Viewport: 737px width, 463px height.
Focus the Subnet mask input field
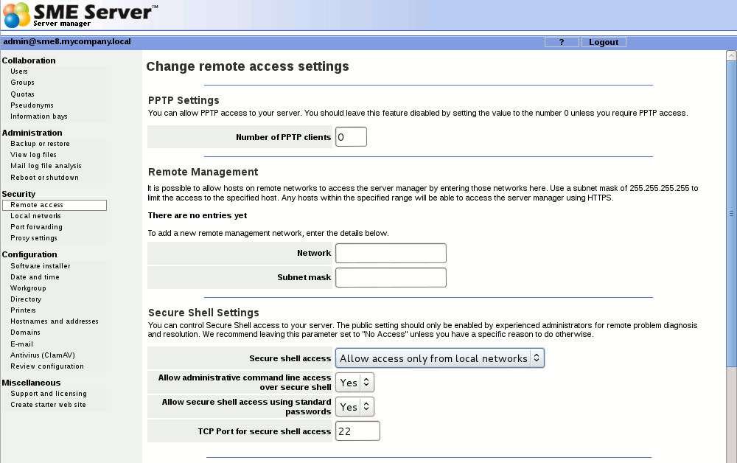(x=391, y=277)
